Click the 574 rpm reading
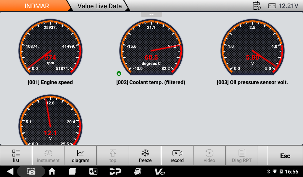303x177 pixels. (50, 58)
